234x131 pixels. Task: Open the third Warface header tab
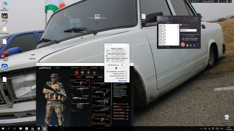[94, 68]
